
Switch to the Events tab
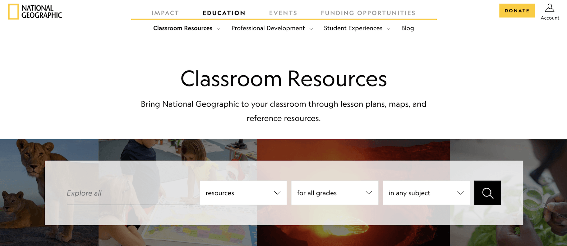click(x=283, y=13)
